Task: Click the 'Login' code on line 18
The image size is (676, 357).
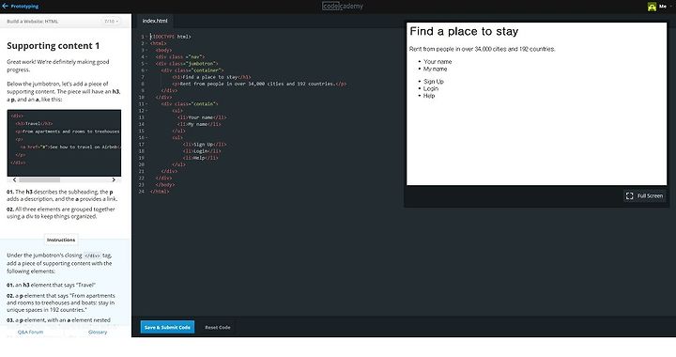Action: point(202,151)
